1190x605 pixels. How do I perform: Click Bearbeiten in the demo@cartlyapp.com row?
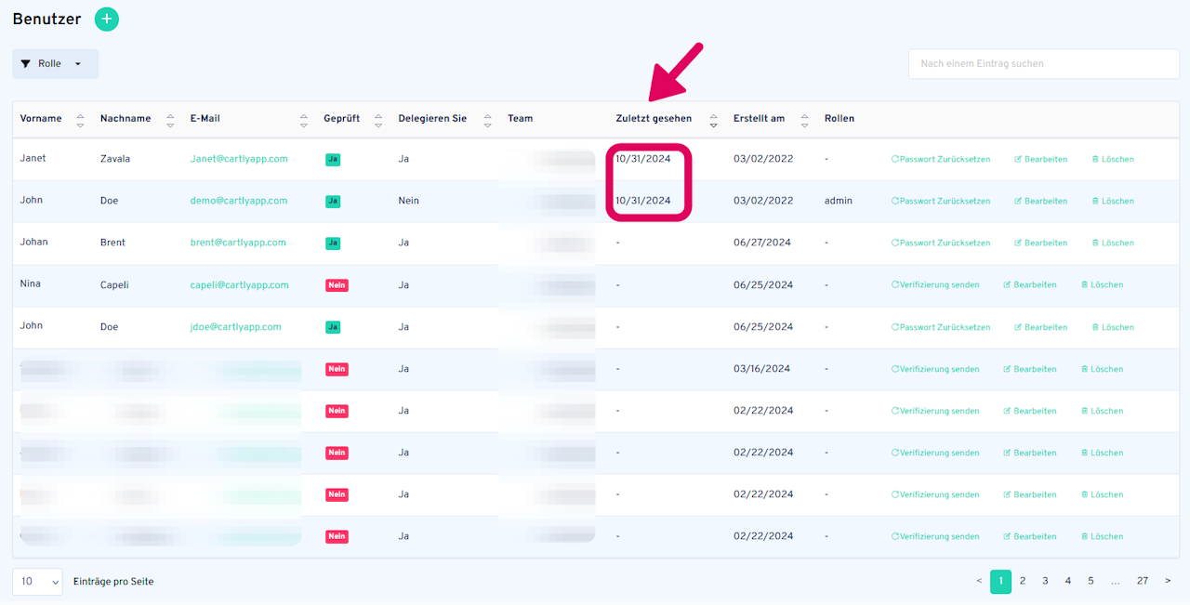pyautogui.click(x=1040, y=201)
